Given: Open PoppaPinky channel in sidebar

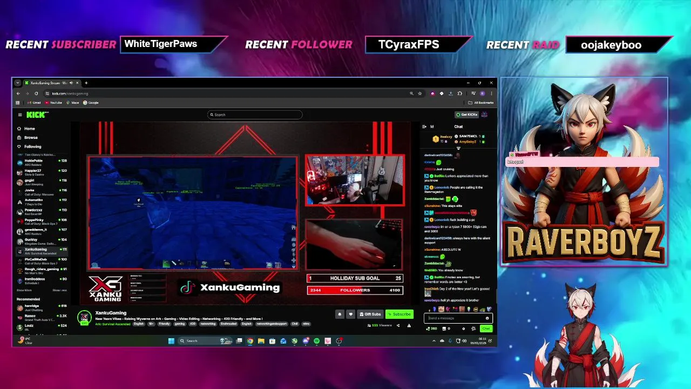Looking at the screenshot, I should [42, 221].
